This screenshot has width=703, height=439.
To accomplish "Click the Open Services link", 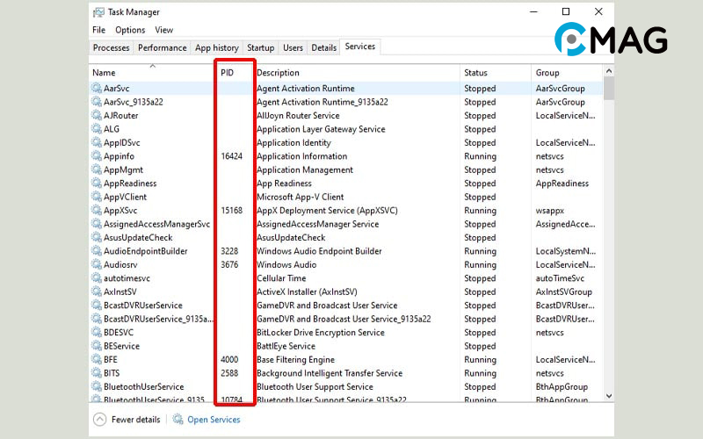I will 214,420.
